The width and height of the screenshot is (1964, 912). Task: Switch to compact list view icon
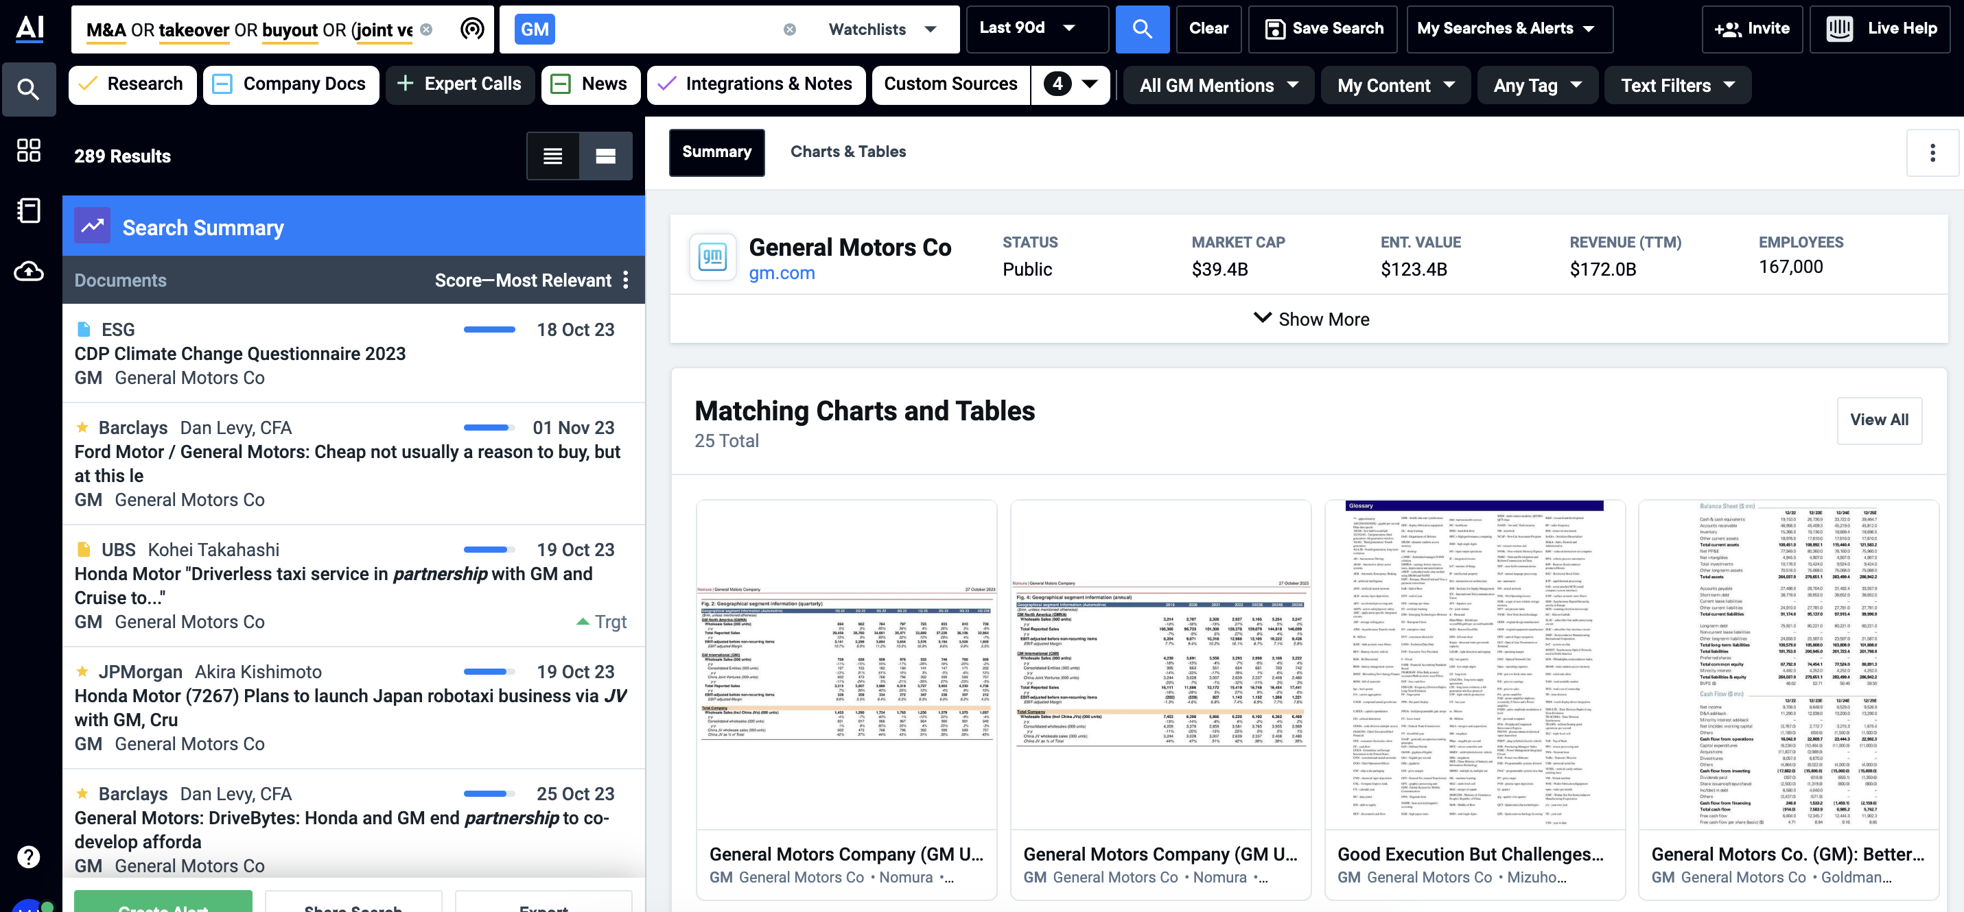[552, 156]
